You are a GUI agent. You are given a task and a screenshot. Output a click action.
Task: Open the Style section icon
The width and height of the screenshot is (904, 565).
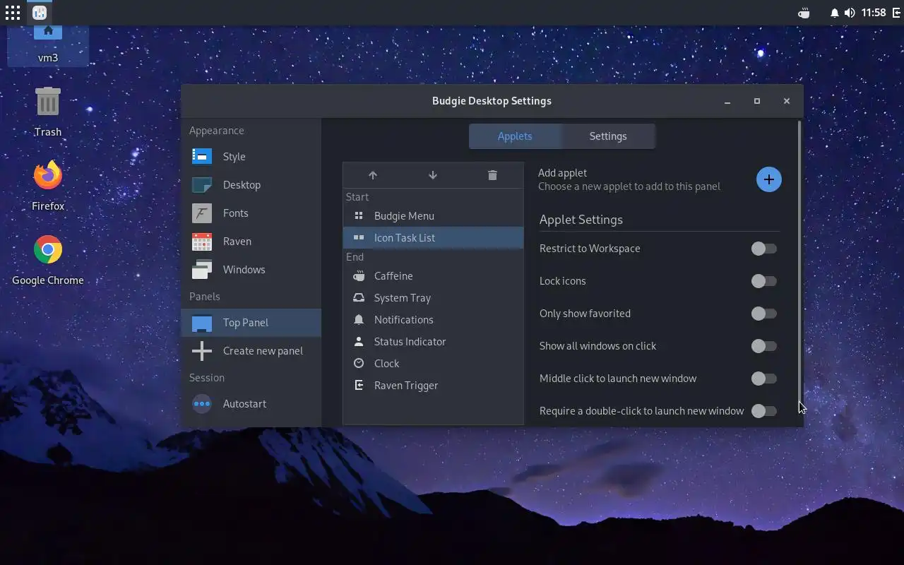[x=202, y=157]
